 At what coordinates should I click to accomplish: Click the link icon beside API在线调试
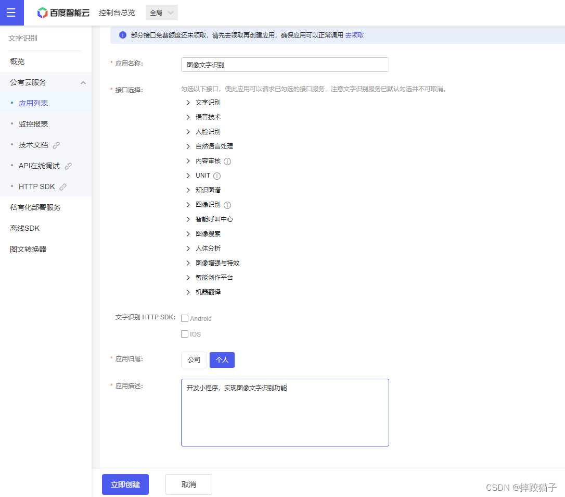[x=68, y=166]
